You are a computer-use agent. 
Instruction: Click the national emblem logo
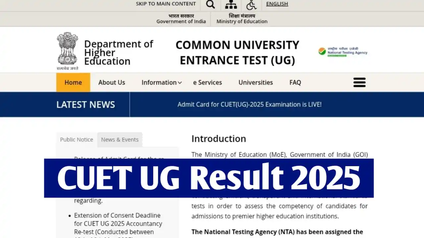point(68,51)
